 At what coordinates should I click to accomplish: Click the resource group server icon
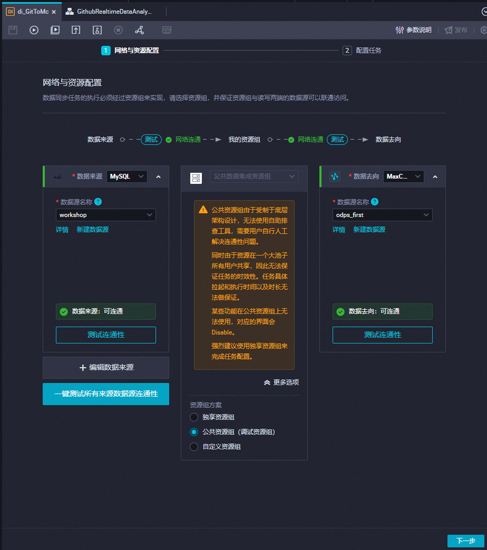196,178
